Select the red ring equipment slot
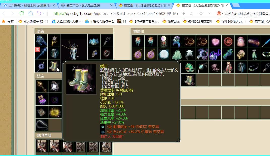The image size is (270, 156). pos(107,53)
